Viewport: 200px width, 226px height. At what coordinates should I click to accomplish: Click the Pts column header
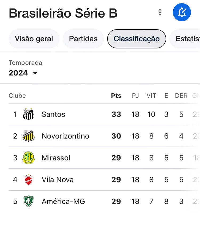coord(116,96)
